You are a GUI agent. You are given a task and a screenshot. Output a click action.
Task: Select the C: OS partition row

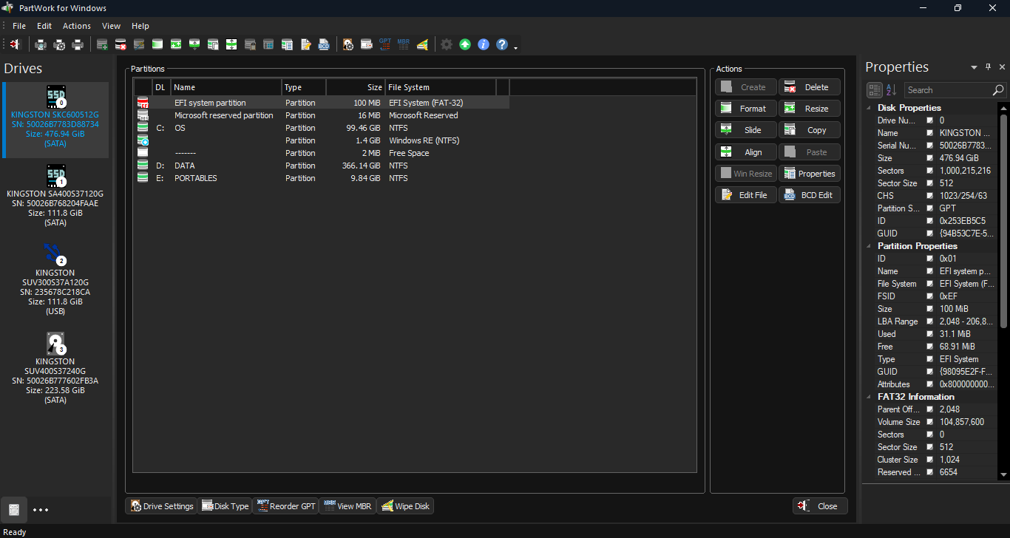pyautogui.click(x=322, y=128)
